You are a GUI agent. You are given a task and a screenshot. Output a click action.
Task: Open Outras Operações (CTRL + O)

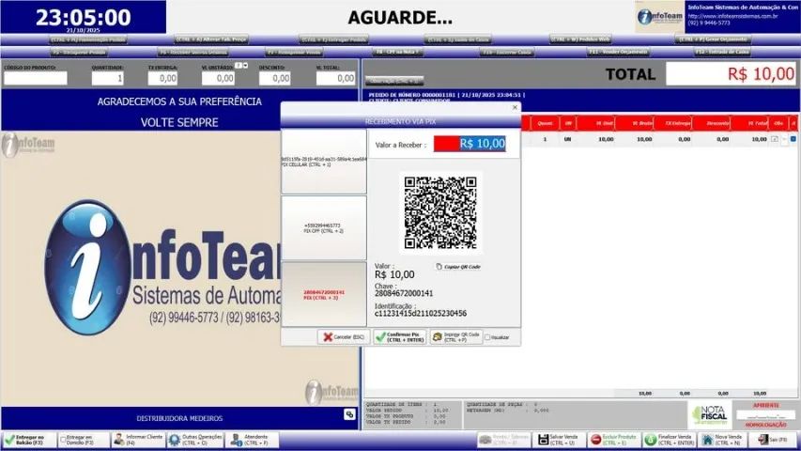click(195, 440)
